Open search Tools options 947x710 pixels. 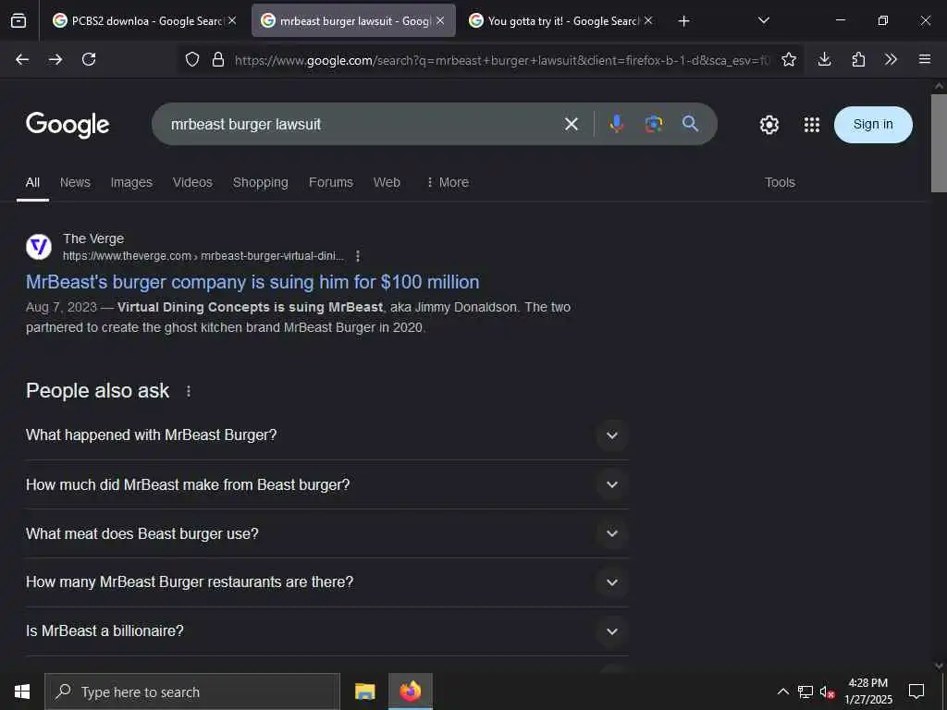(x=780, y=182)
